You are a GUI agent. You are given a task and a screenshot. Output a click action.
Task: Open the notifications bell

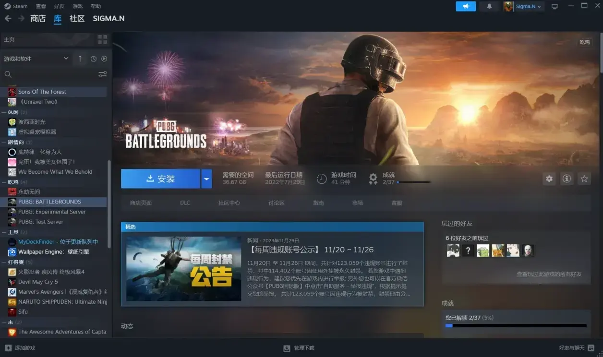tap(489, 6)
